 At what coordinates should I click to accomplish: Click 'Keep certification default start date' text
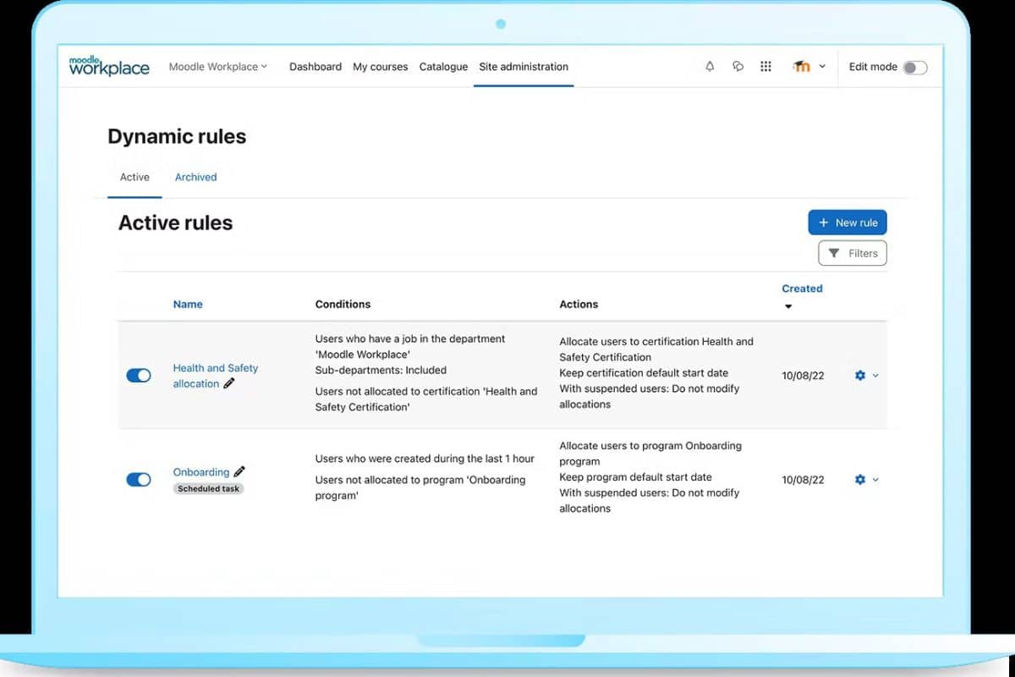coord(644,372)
